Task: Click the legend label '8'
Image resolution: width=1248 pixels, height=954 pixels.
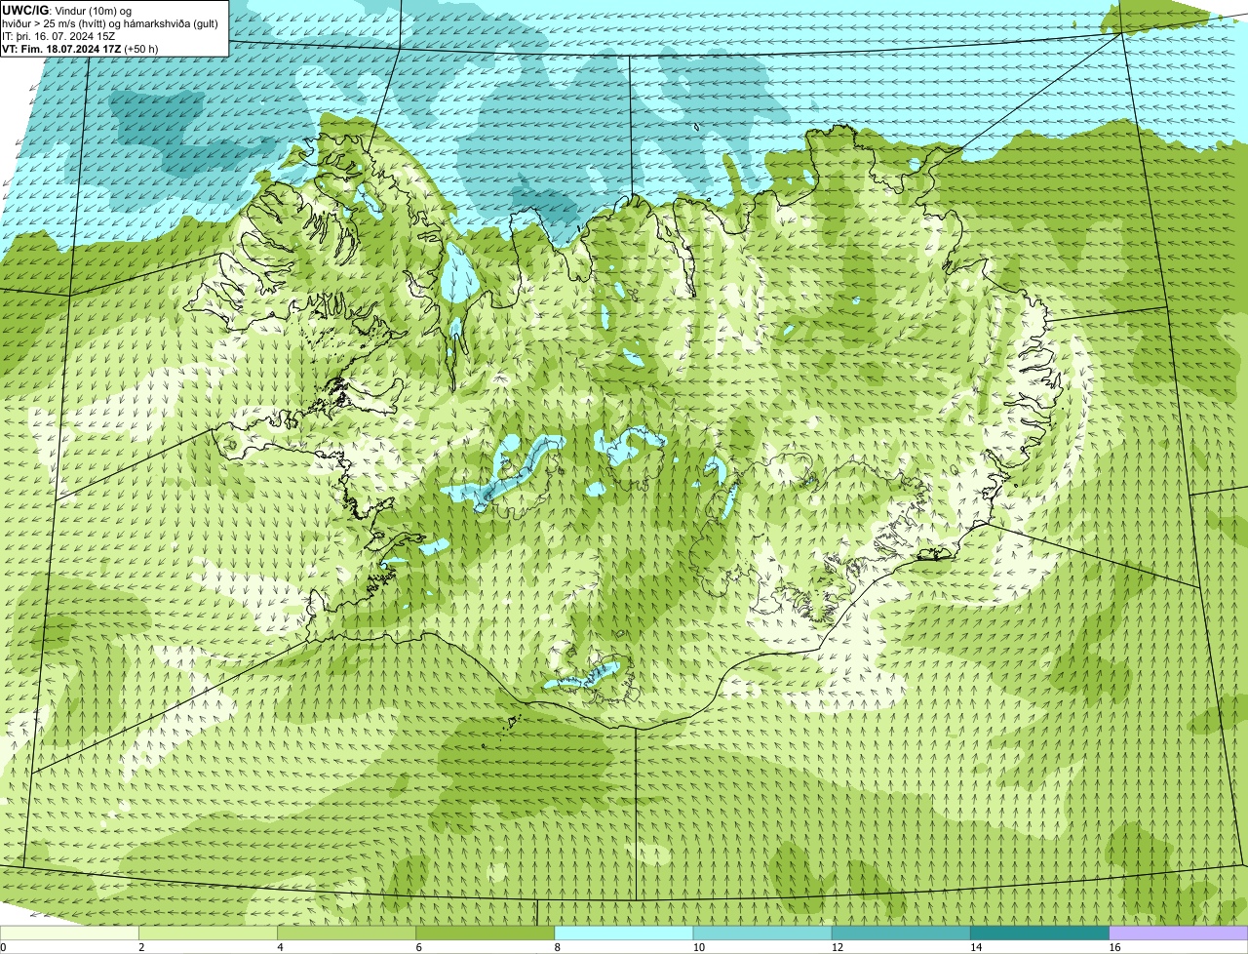Action: pos(558,947)
